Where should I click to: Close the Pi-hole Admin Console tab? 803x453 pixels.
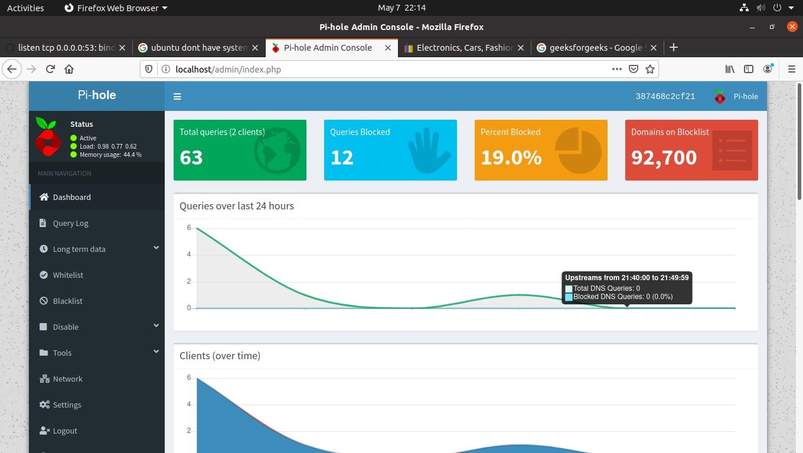(x=388, y=48)
